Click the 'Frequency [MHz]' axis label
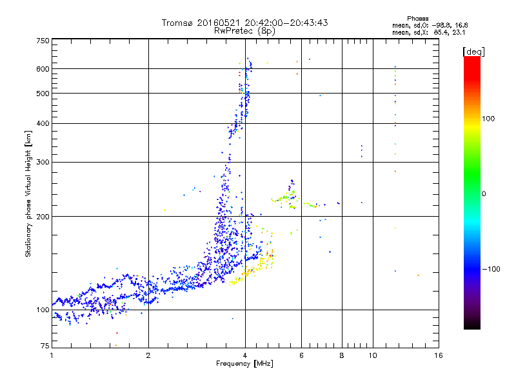This screenshot has width=516, height=387. coord(244,364)
